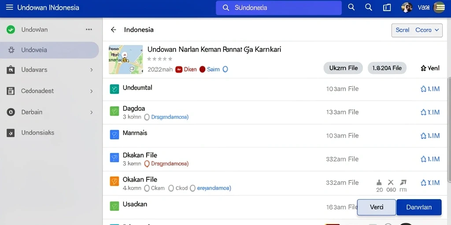This screenshot has height=225, width=451.
Task: Select Undoveia in the sidebar
Action: point(49,50)
